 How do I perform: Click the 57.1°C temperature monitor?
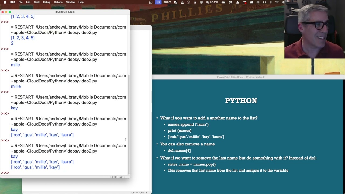[x=212, y=2]
